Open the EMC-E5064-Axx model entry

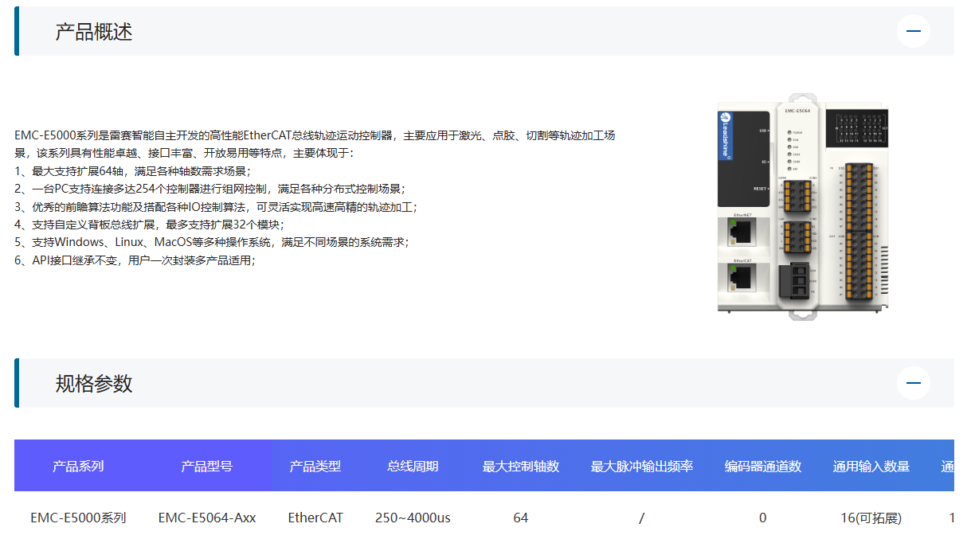click(206, 518)
